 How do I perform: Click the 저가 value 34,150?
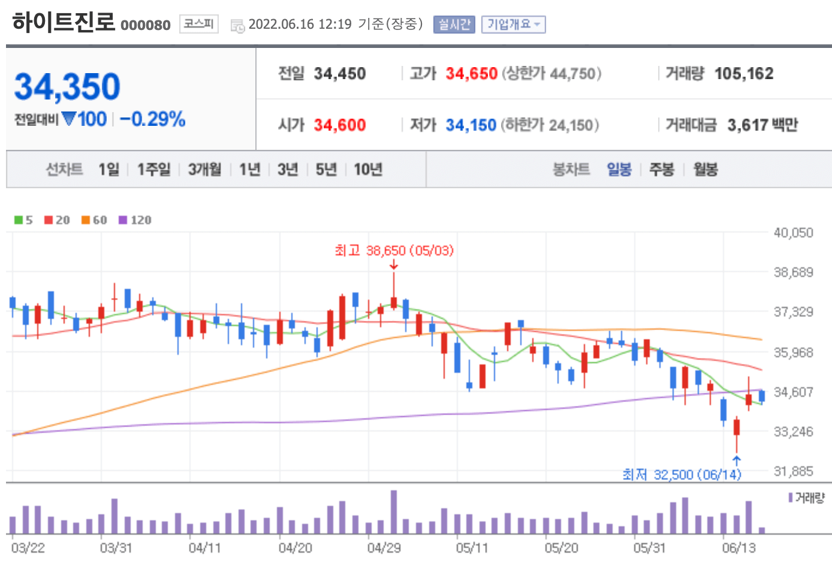471,125
